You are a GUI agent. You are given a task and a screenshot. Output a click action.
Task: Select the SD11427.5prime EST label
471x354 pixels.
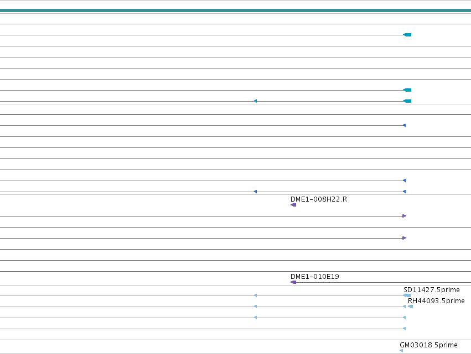[x=431, y=290]
